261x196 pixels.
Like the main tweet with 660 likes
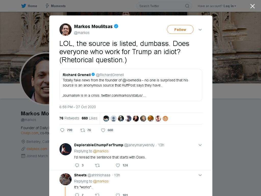point(103,130)
